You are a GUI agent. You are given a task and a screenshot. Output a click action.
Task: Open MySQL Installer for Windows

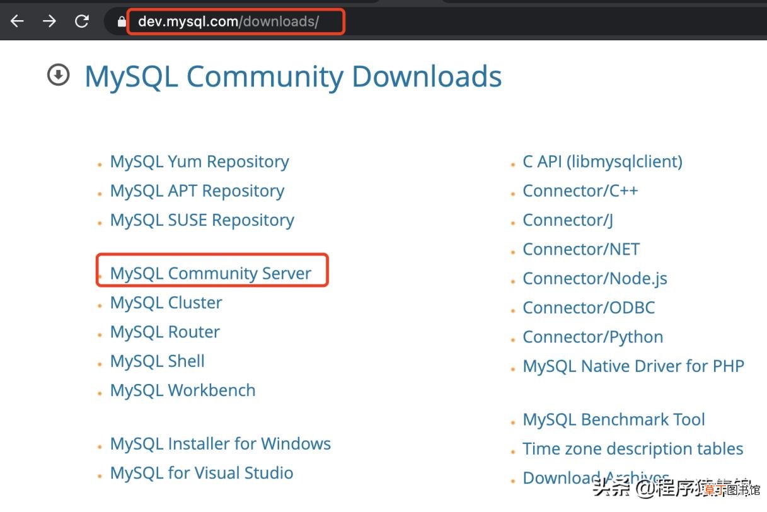pos(221,443)
